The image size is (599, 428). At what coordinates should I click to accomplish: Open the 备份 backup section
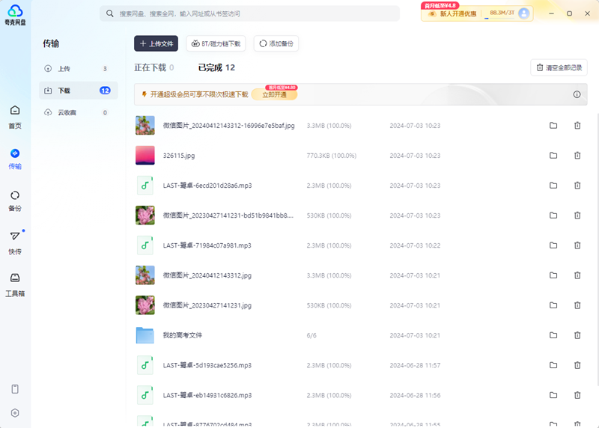tap(15, 201)
